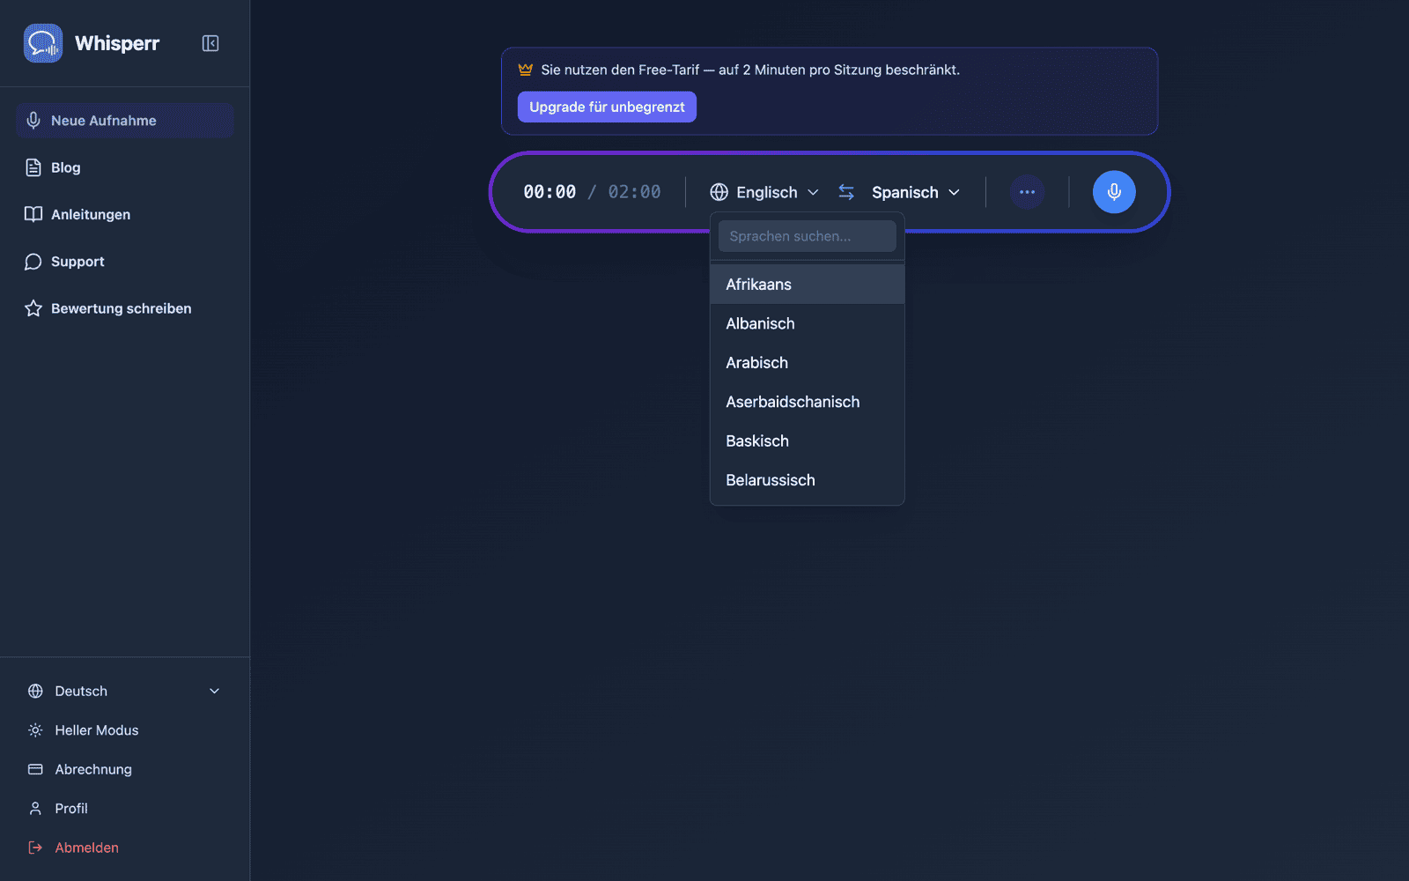Swap source and target languages
The image size is (1409, 881).
coord(846,192)
